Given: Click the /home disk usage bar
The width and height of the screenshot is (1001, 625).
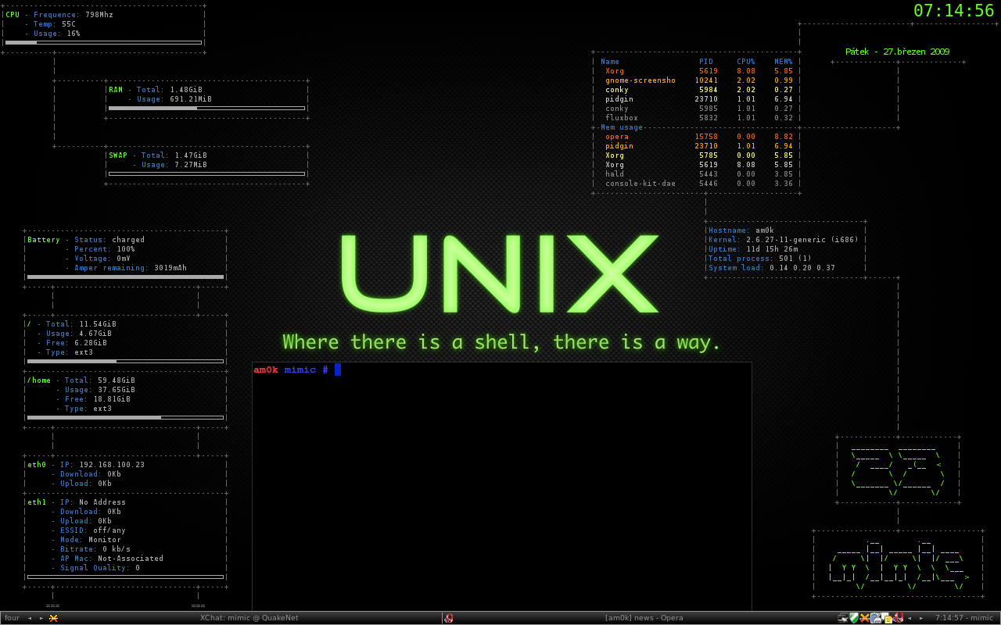Looking at the screenshot, I should click(125, 417).
